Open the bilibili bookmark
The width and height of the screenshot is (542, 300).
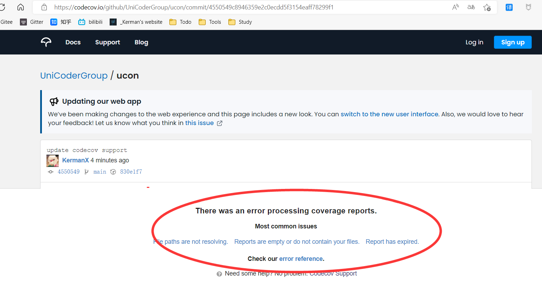click(x=90, y=22)
